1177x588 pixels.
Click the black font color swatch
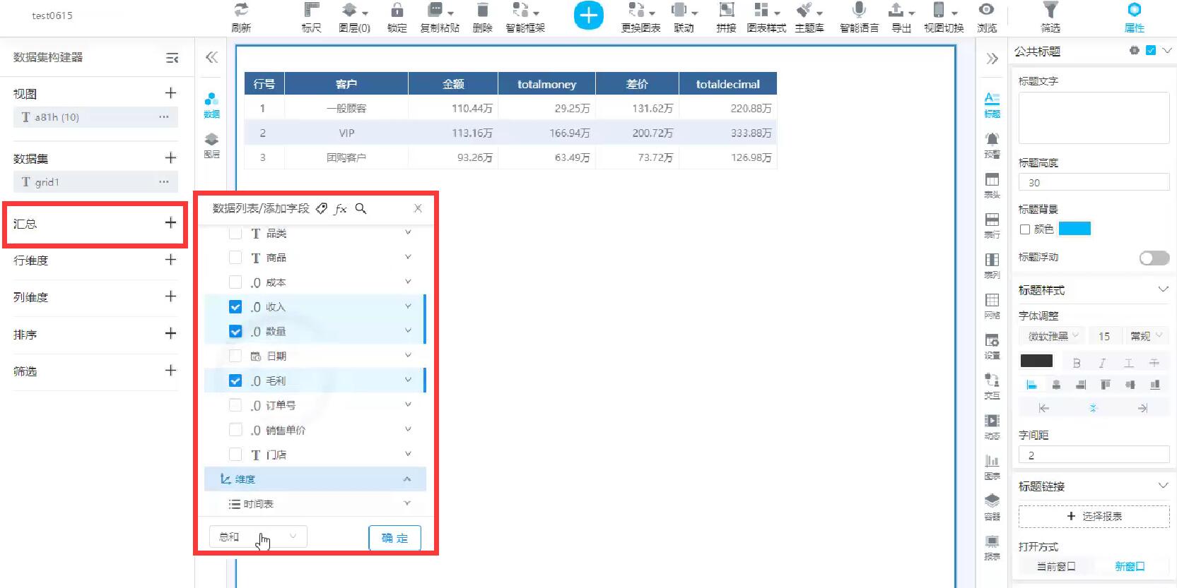click(1036, 361)
